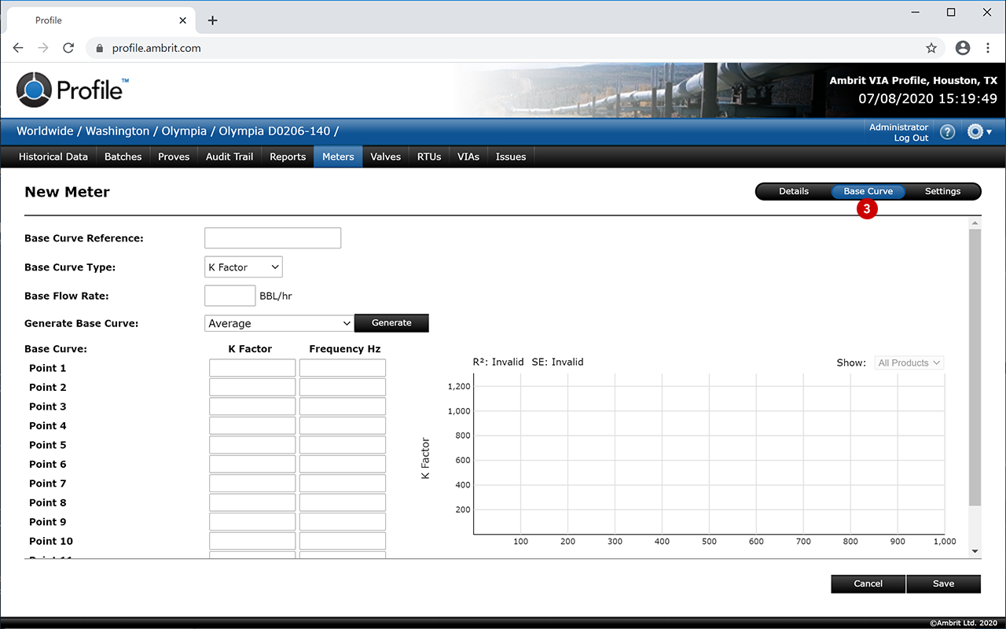
Task: Open the Show All Products dropdown
Action: point(909,363)
